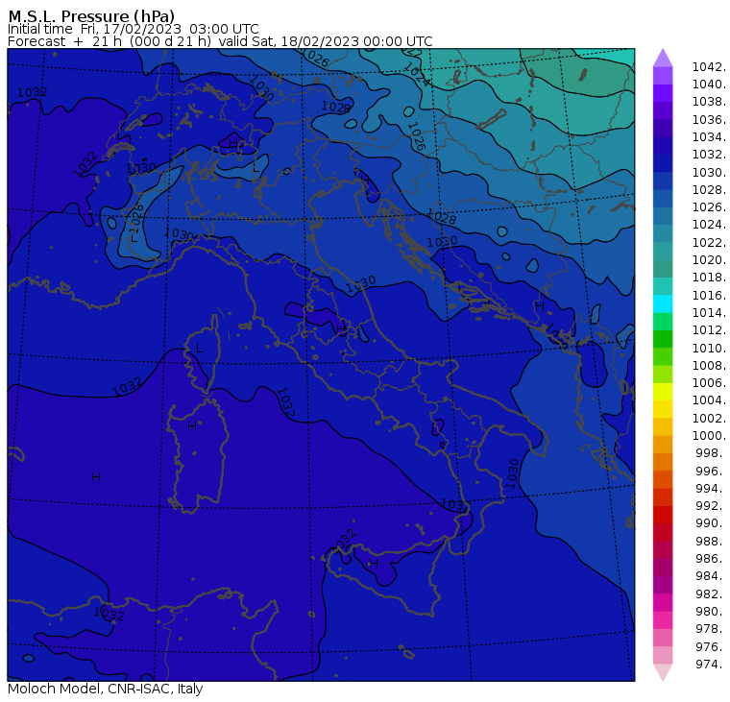
Task: Click magenta legend swatch between 982 and 984
Action: 663,585
